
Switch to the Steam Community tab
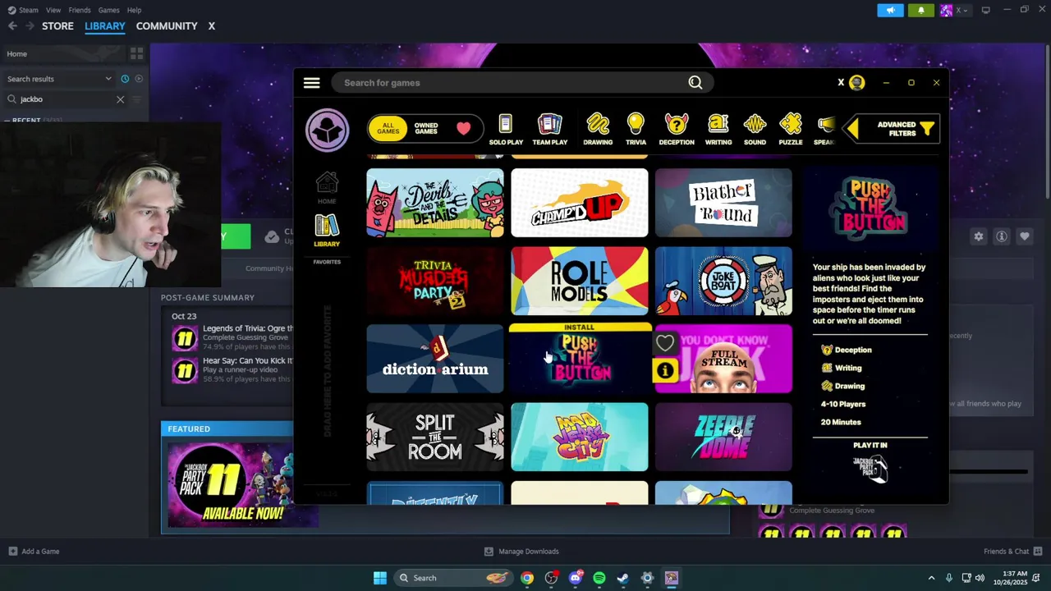point(167,26)
